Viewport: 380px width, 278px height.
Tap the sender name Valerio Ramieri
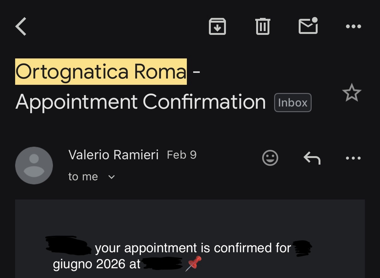[113, 155]
